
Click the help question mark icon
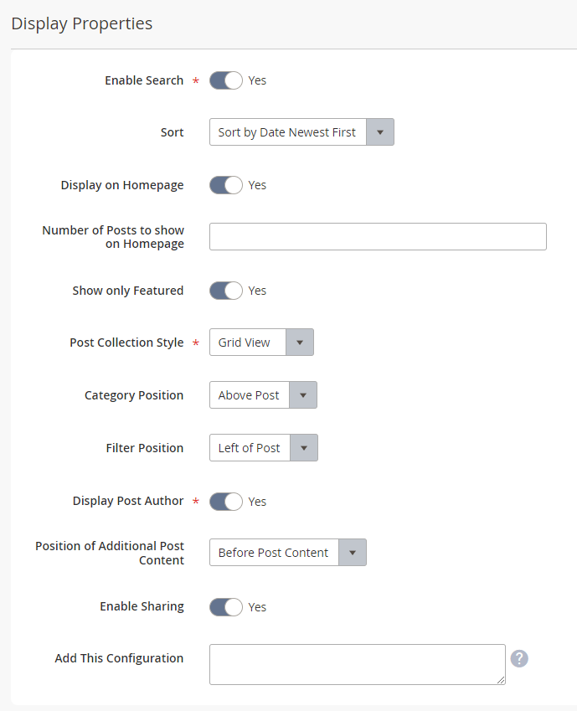tap(519, 658)
